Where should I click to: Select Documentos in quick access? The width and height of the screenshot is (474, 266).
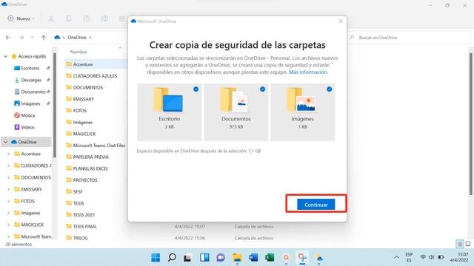click(33, 92)
